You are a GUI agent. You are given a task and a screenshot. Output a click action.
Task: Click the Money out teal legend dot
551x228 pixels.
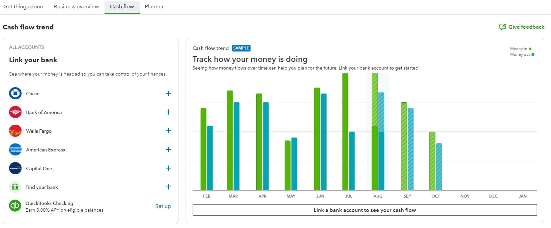[x=533, y=54]
